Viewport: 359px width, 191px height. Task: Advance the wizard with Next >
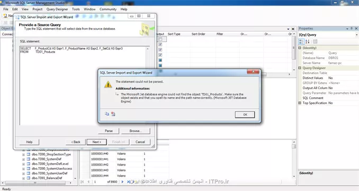(x=96, y=142)
